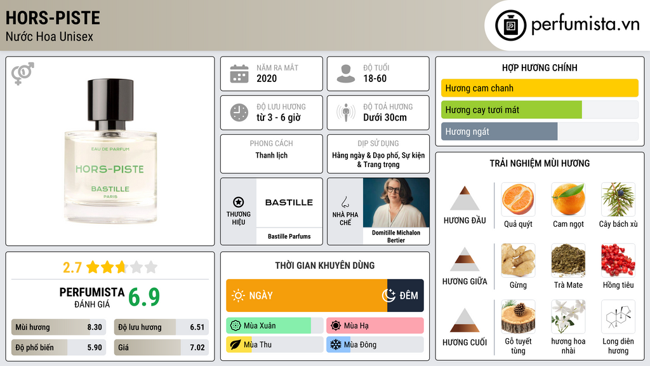Click the Hợp hương chính heading
Viewport: 650px width, 366px height.
(x=540, y=67)
